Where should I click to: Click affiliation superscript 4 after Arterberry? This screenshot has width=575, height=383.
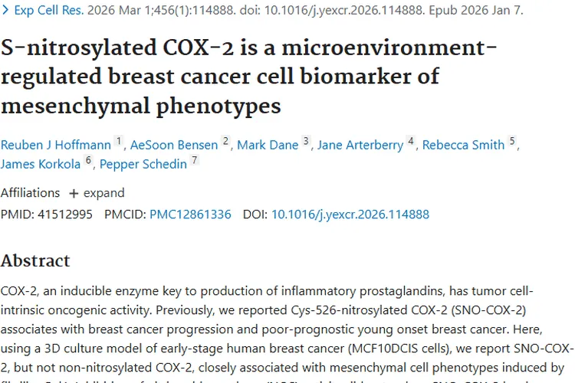coord(411,142)
